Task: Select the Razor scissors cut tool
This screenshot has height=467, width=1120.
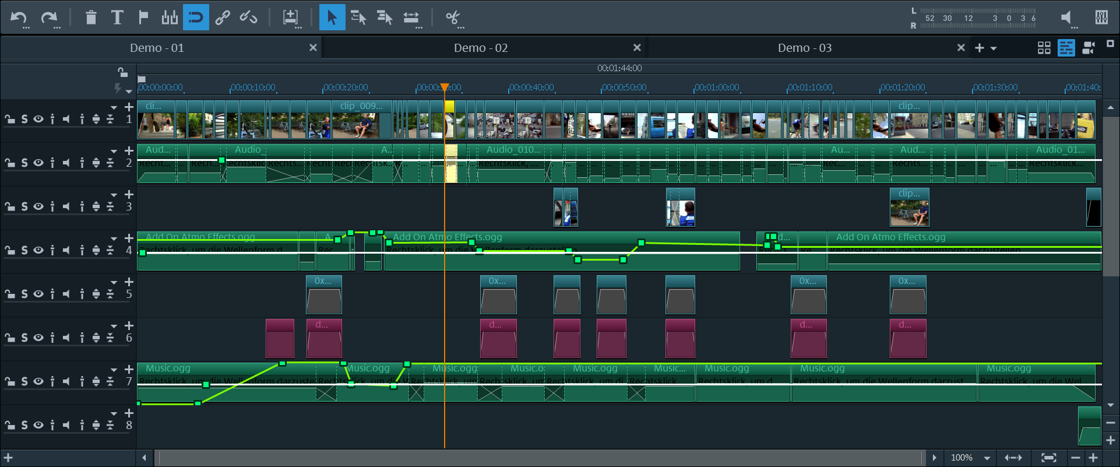Action: point(453,17)
